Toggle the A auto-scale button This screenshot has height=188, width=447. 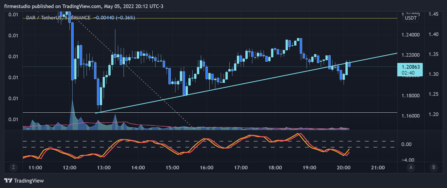411,168
